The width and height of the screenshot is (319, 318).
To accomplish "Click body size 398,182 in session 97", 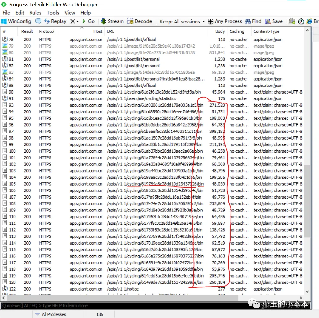I will pyautogui.click(x=217, y=132).
